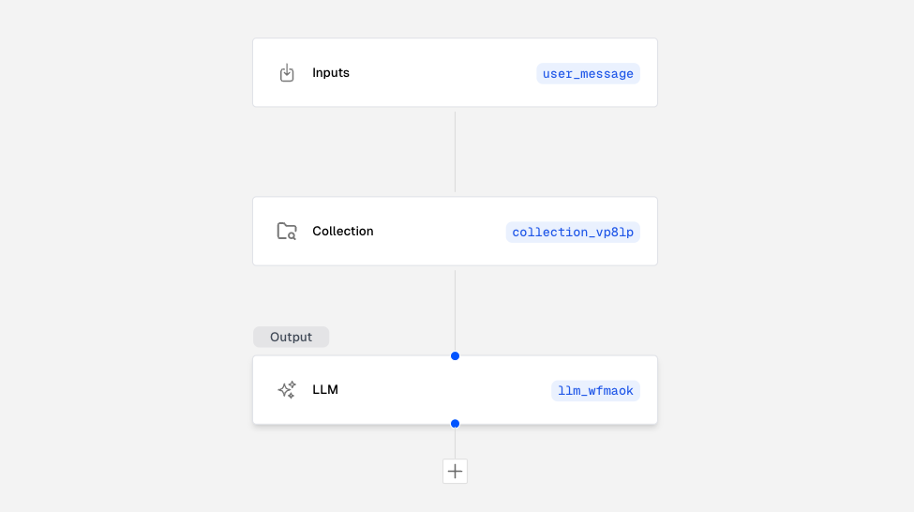
Task: Click the 'Inputs' title text
Action: [331, 73]
